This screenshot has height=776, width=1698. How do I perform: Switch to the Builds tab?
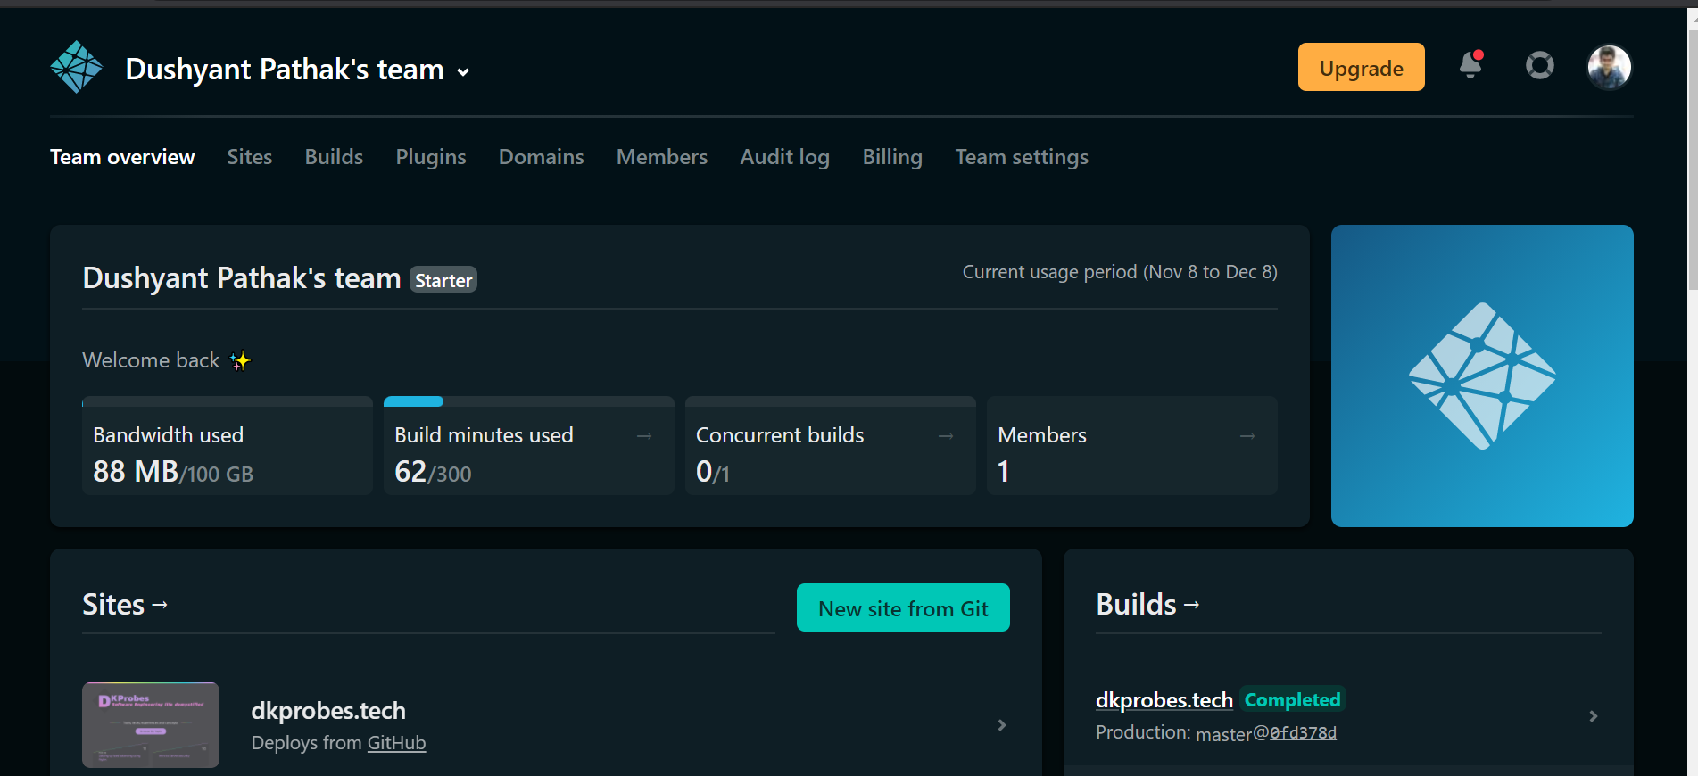[334, 157]
